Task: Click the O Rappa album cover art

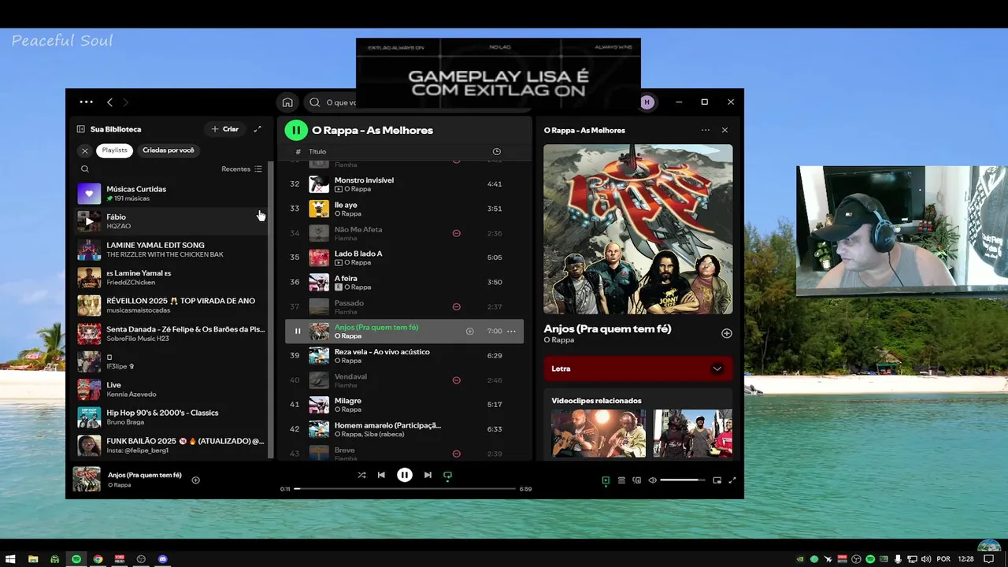Action: [x=638, y=229]
